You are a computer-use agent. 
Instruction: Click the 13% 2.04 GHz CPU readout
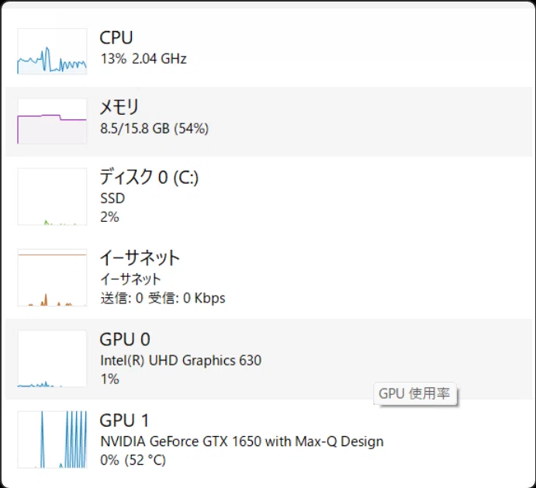coord(144,59)
